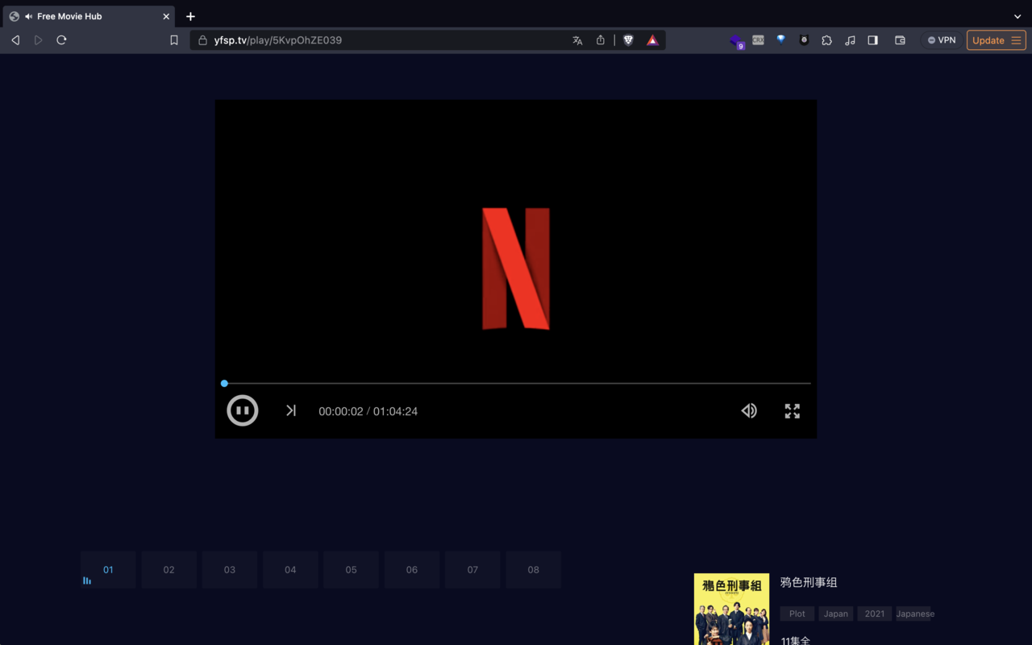This screenshot has width=1032, height=645.
Task: View site info via the lock icon
Action: [202, 40]
